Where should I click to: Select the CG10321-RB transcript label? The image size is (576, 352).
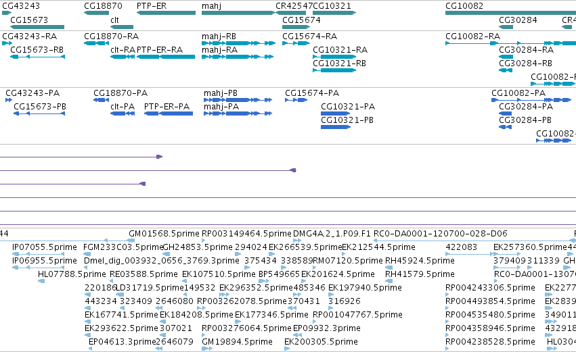[x=339, y=64]
